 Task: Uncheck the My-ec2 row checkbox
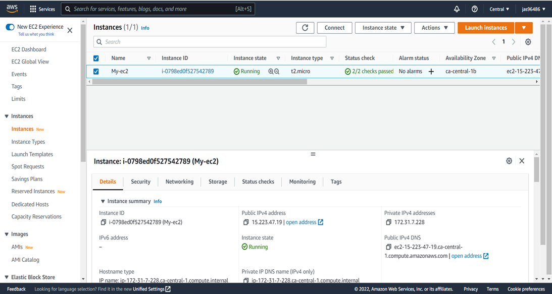tap(96, 72)
